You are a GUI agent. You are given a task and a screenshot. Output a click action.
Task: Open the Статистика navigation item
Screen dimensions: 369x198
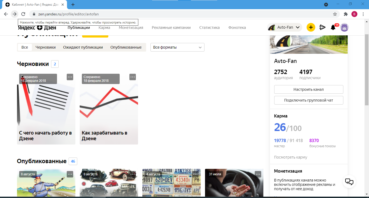[x=210, y=28]
